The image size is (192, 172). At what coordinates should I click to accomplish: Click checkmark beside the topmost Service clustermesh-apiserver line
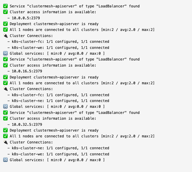(x=5, y=6)
